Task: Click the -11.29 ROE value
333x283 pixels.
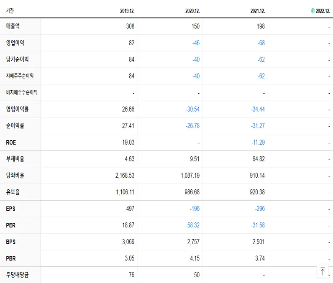Action: tap(258, 143)
